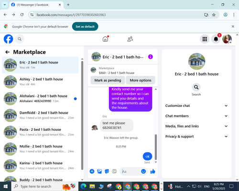
Task: Open notifications bell
Action: [216, 39]
